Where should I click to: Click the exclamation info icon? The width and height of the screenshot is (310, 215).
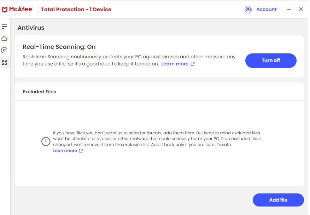(46, 141)
